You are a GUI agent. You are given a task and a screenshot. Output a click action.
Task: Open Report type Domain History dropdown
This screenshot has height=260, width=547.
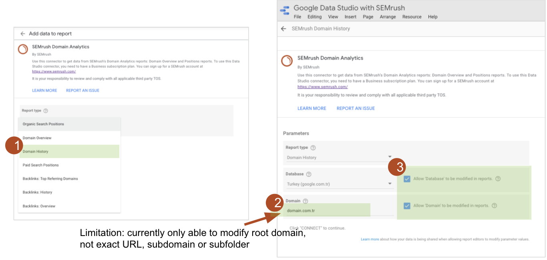pos(339,157)
